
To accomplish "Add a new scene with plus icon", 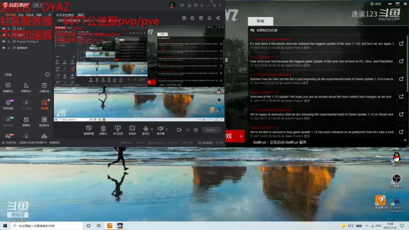I will pyautogui.click(x=50, y=15).
